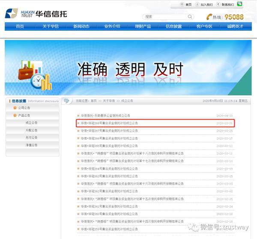Click the magnifier search icon
Viewport: 257px width, 239px height.
click(x=190, y=17)
